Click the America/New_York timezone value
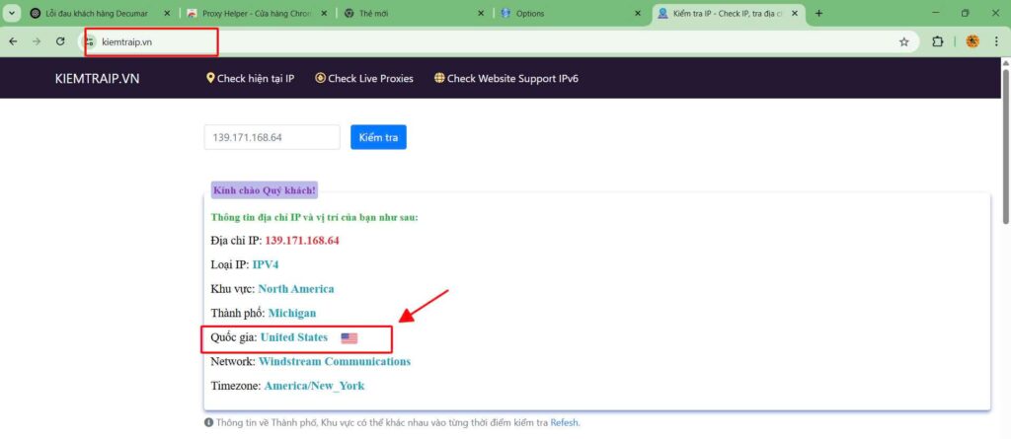 (x=314, y=386)
